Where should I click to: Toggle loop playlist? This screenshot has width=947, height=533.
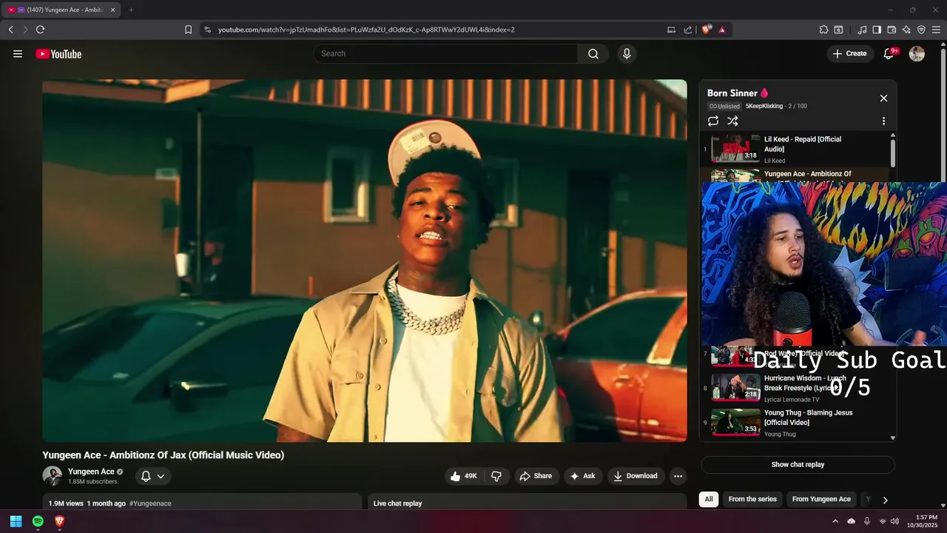point(713,121)
